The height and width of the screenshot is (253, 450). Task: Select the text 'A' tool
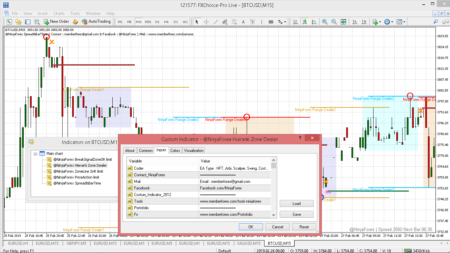[243, 22]
